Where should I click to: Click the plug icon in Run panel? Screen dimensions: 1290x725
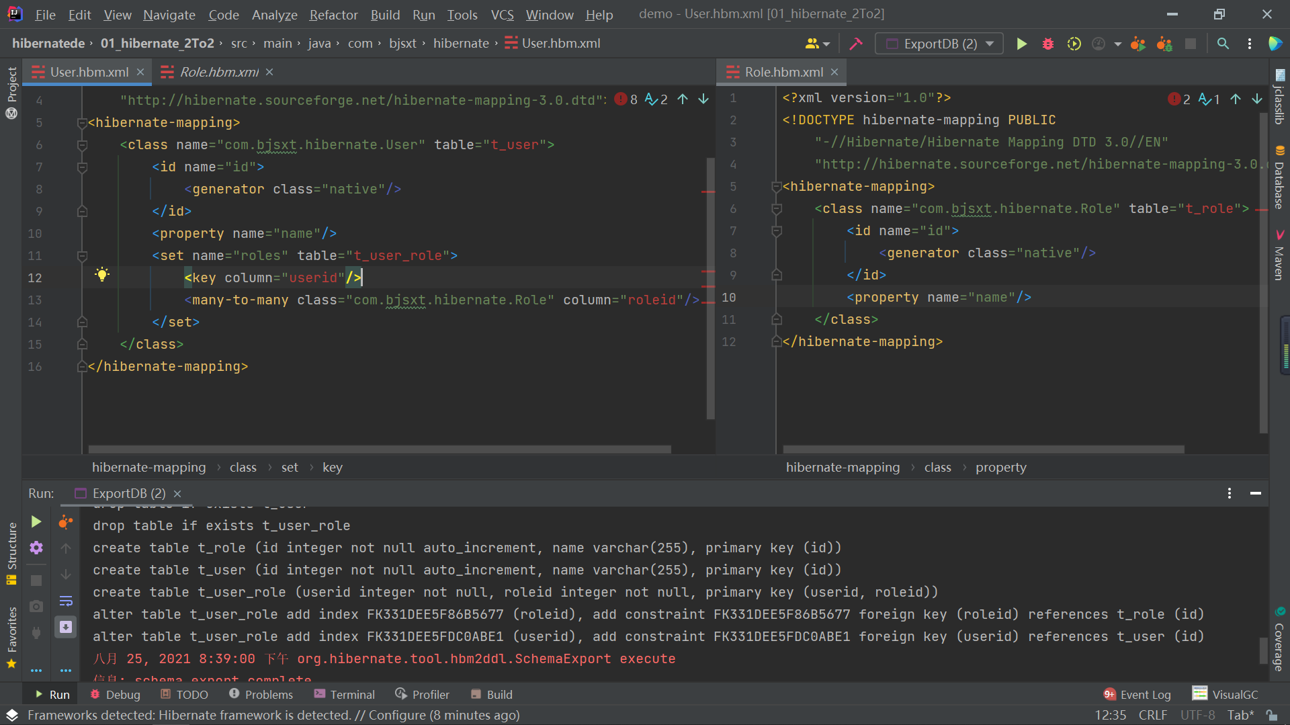tap(36, 632)
